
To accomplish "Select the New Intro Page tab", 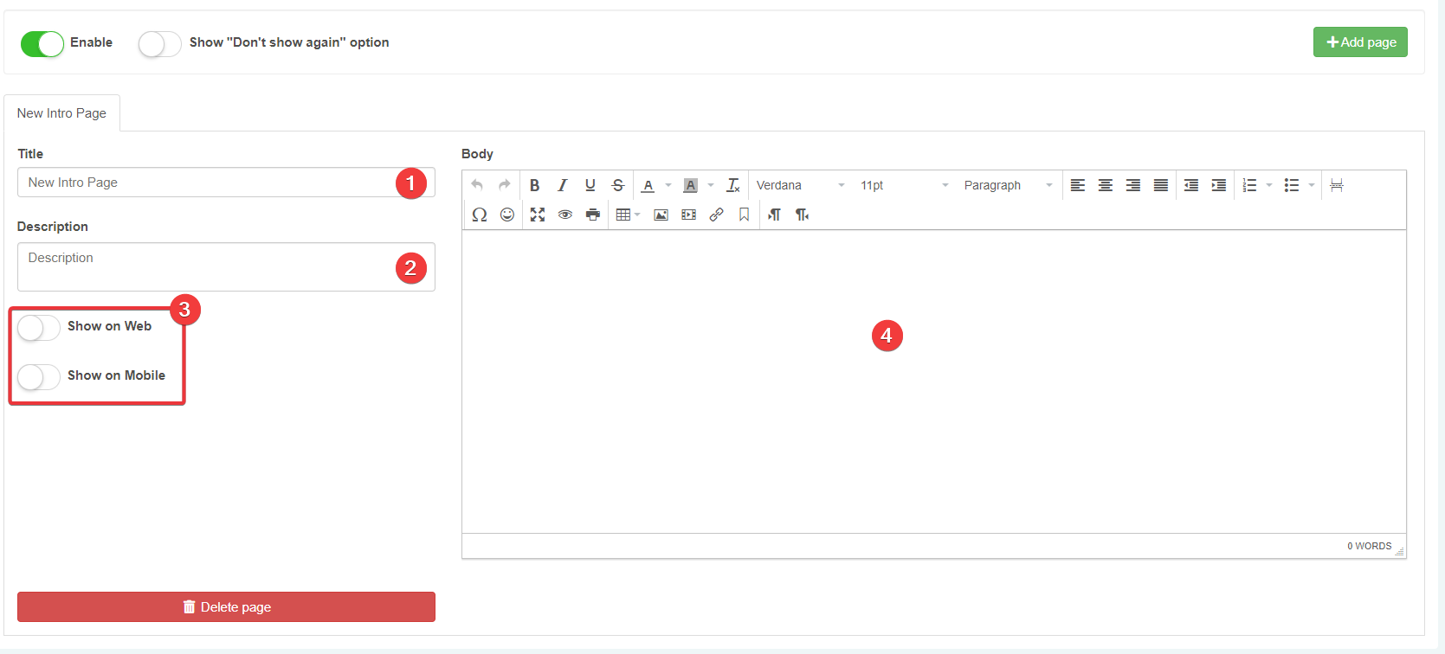I will click(61, 113).
